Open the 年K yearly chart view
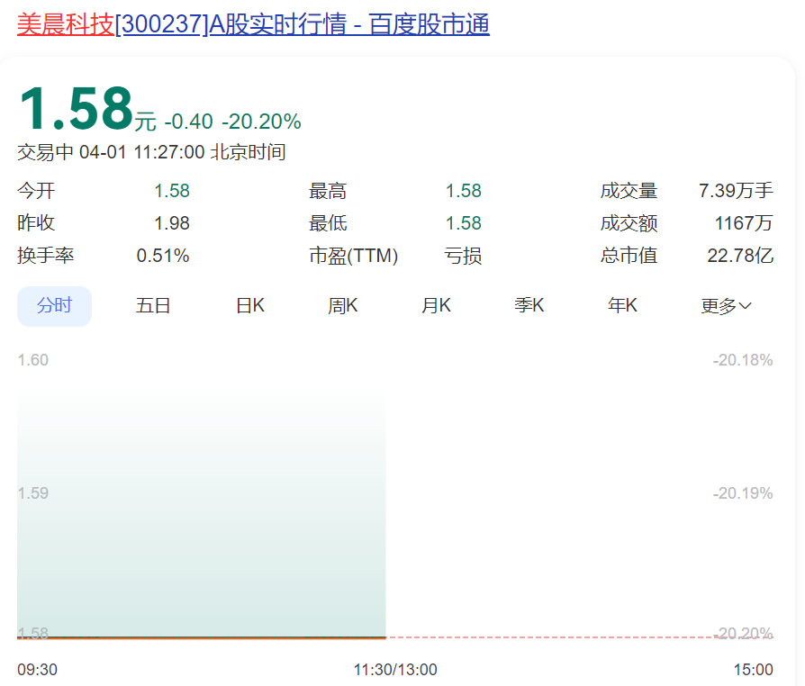 pyautogui.click(x=621, y=305)
